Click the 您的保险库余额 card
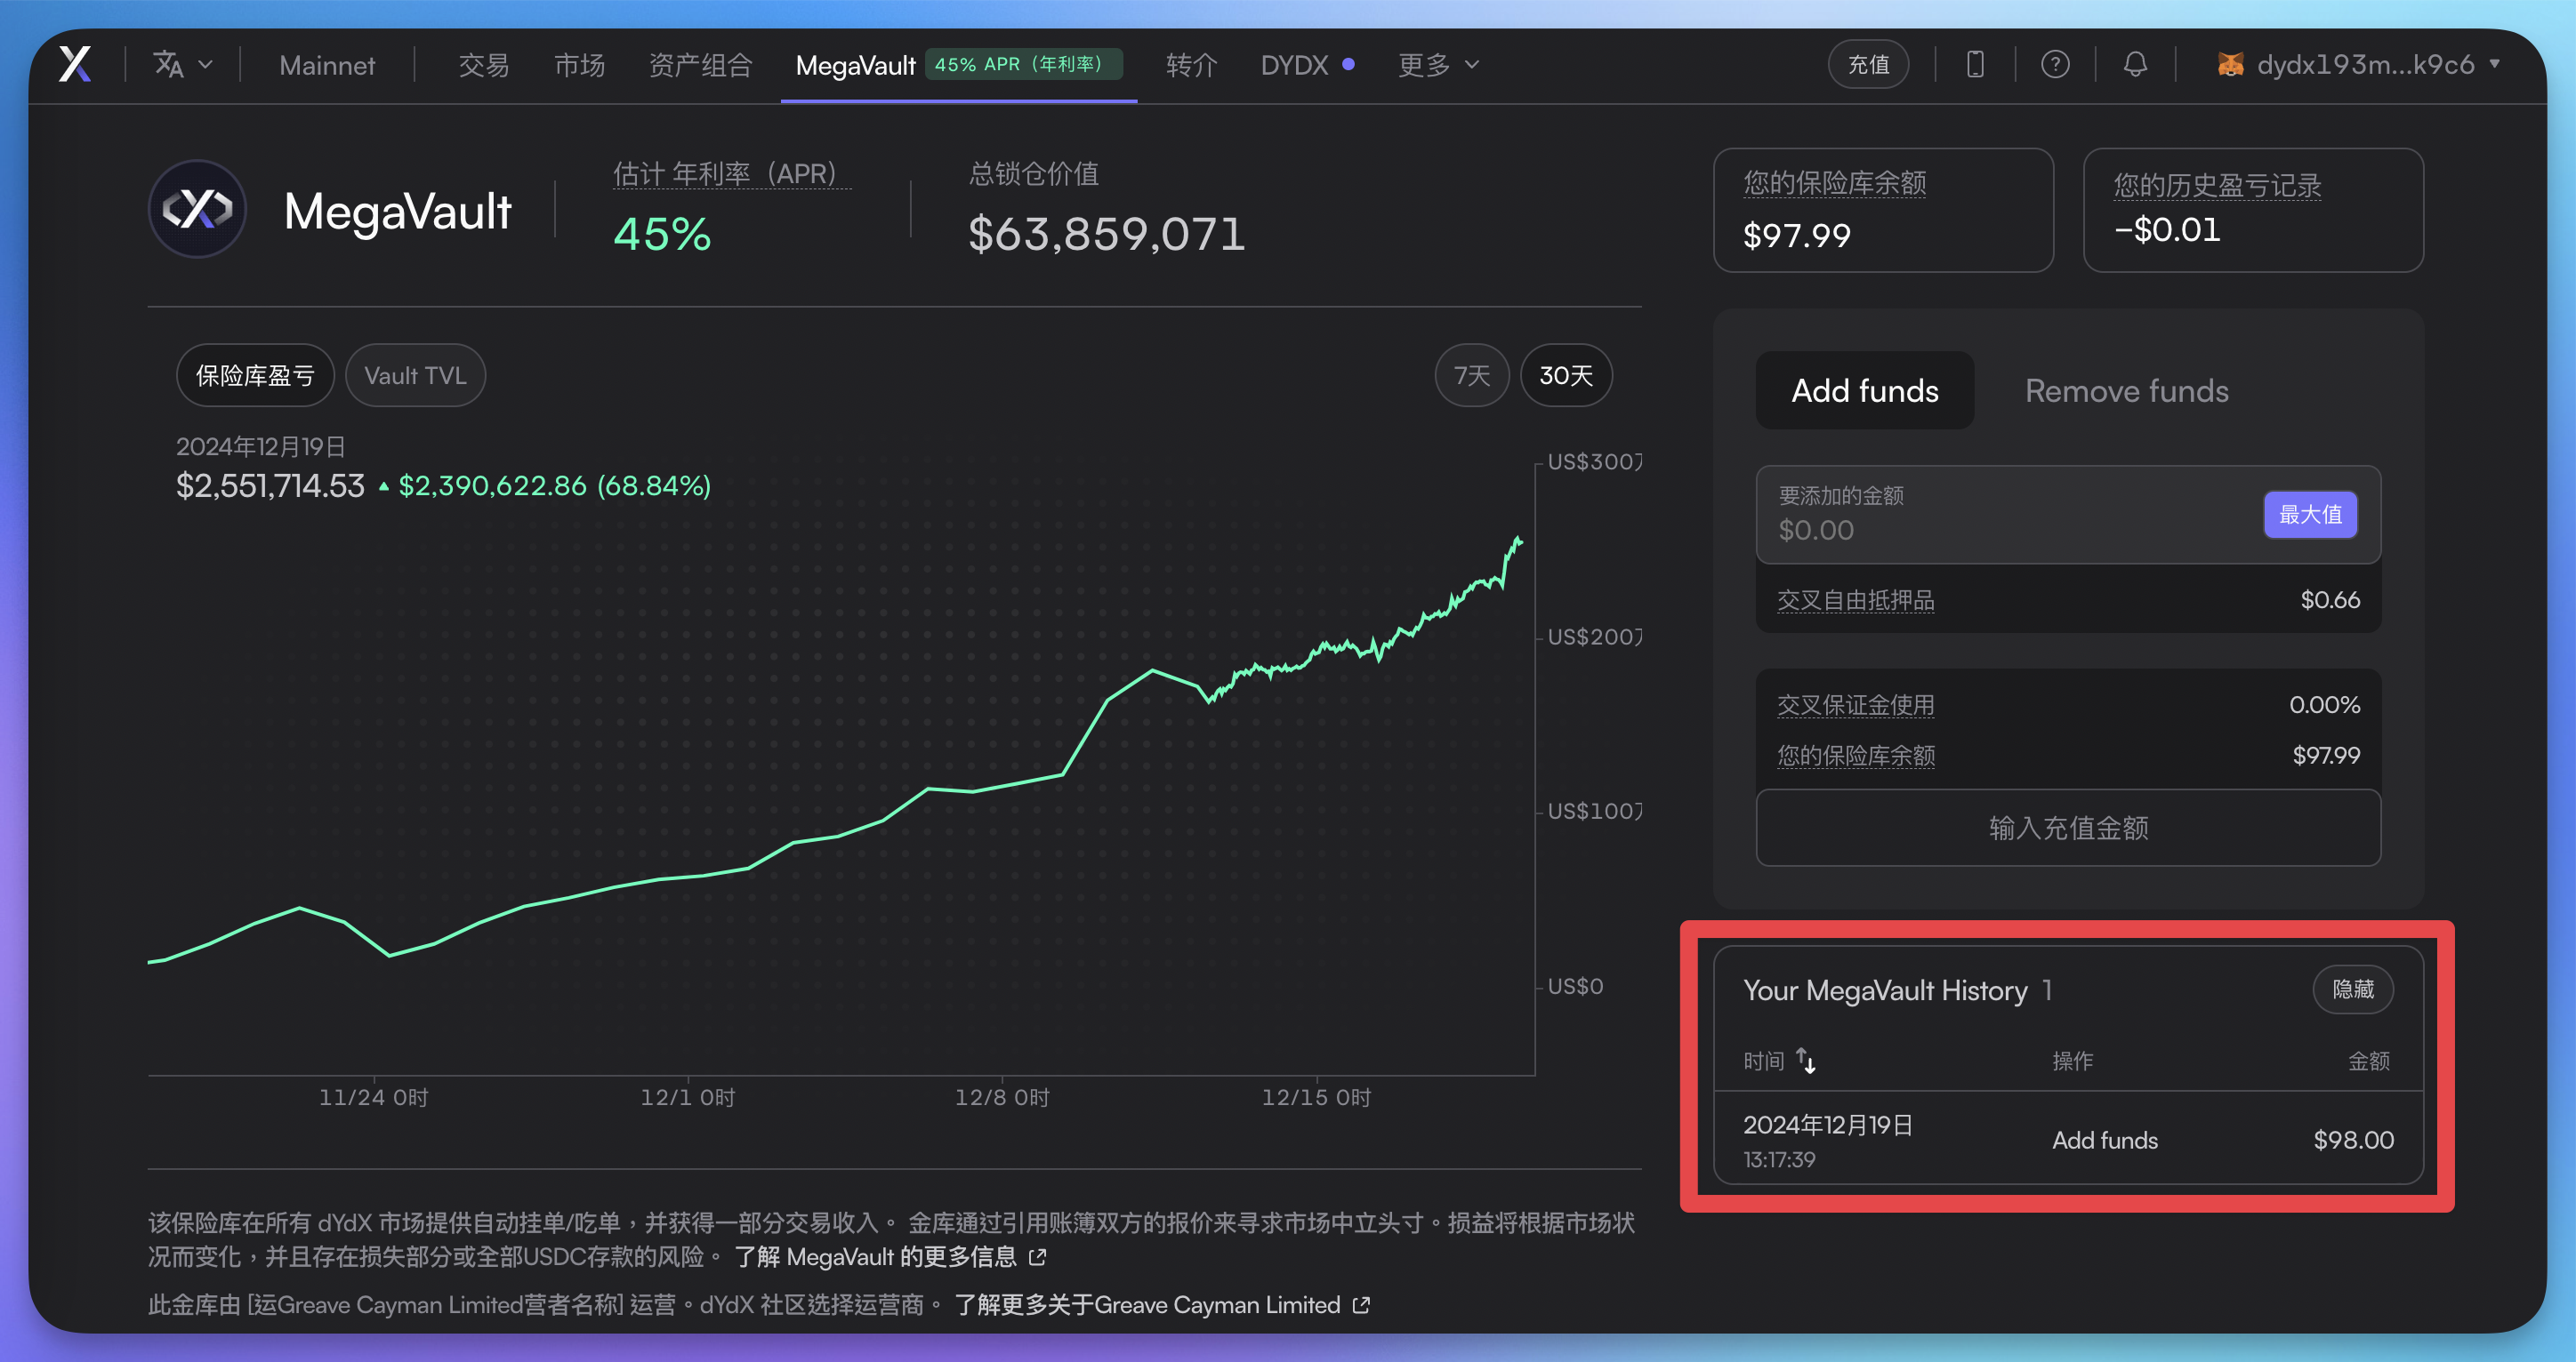The width and height of the screenshot is (2576, 1362). [1883, 210]
